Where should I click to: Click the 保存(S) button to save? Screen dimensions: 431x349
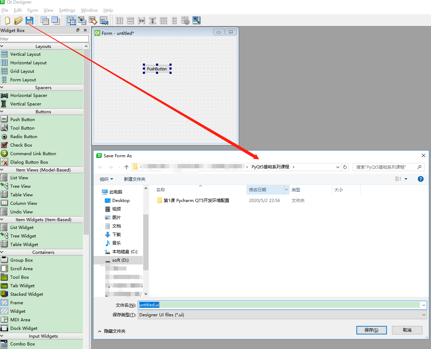click(371, 330)
